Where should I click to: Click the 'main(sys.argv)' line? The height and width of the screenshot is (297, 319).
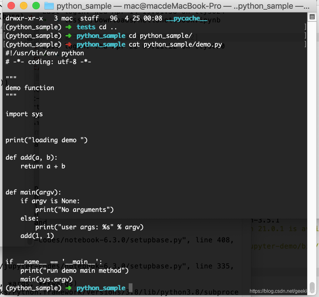tap(47, 280)
